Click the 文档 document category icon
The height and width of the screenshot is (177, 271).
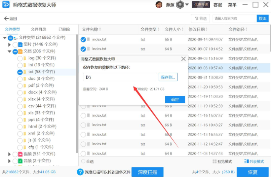coord(20,51)
